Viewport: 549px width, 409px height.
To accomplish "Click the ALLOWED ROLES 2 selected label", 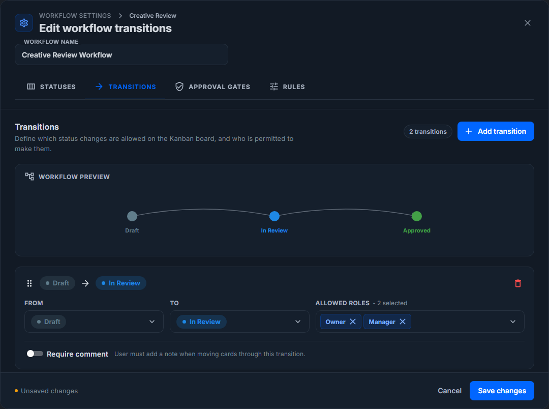I will (x=361, y=303).
